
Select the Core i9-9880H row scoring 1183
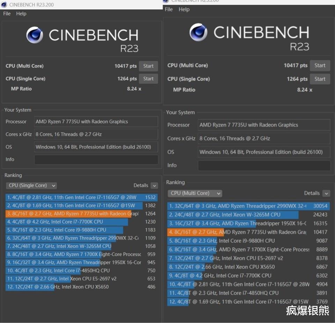pyautogui.click(x=82, y=230)
